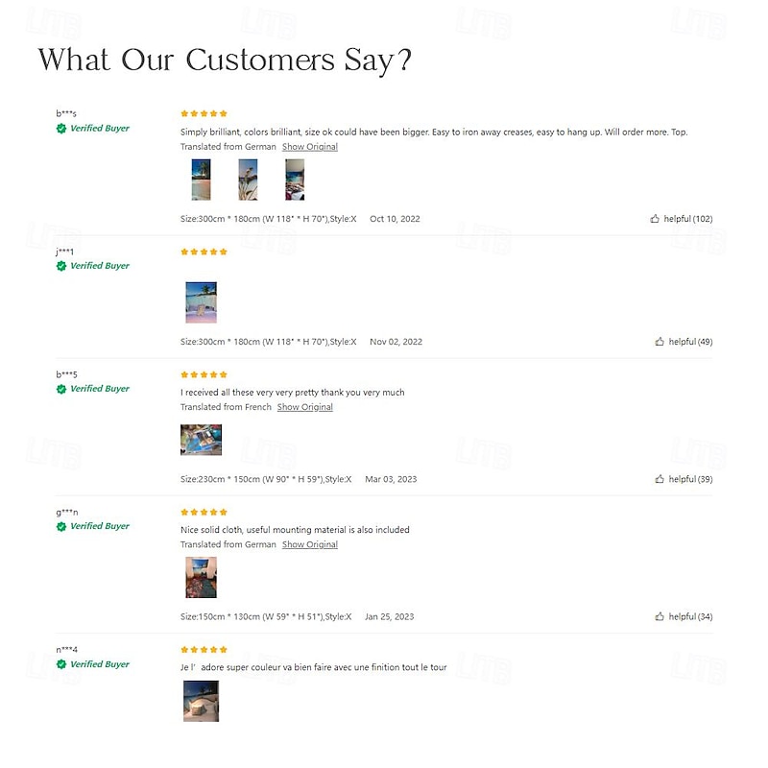Click the n***4 verified buyer badge
Screen dimensions: 768x768
click(x=61, y=664)
